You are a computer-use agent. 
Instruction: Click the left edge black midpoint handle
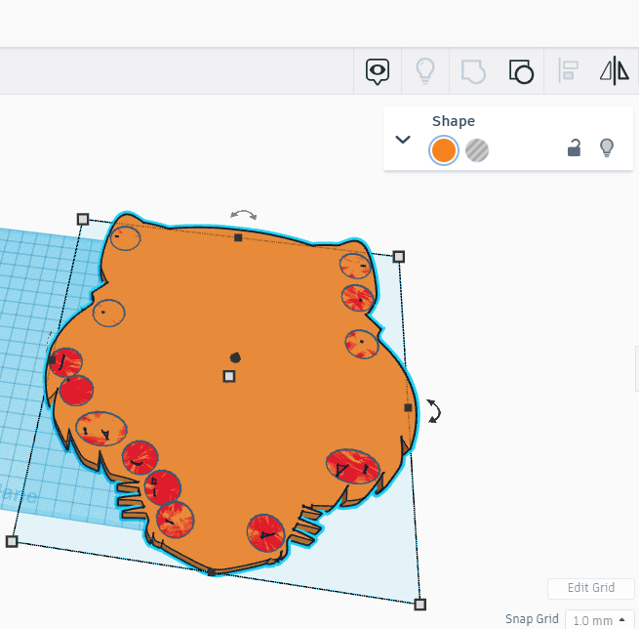52,360
